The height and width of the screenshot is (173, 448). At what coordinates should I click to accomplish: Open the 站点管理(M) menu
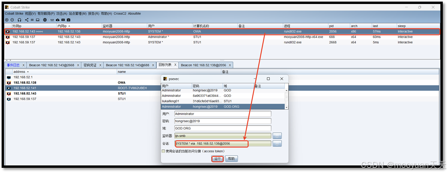click(x=77, y=14)
